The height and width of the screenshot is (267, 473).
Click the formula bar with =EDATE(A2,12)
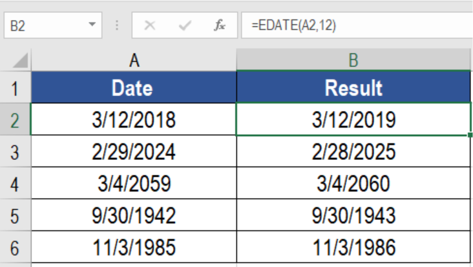(357, 25)
